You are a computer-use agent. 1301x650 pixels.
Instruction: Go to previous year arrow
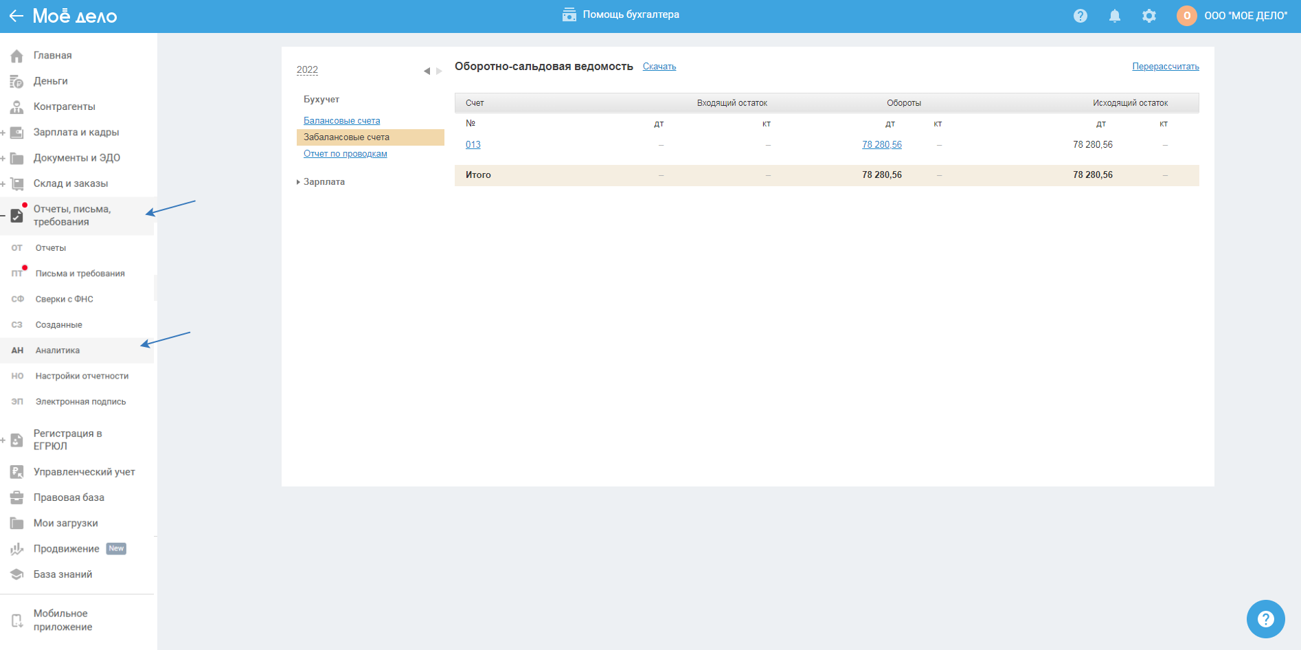(x=427, y=71)
